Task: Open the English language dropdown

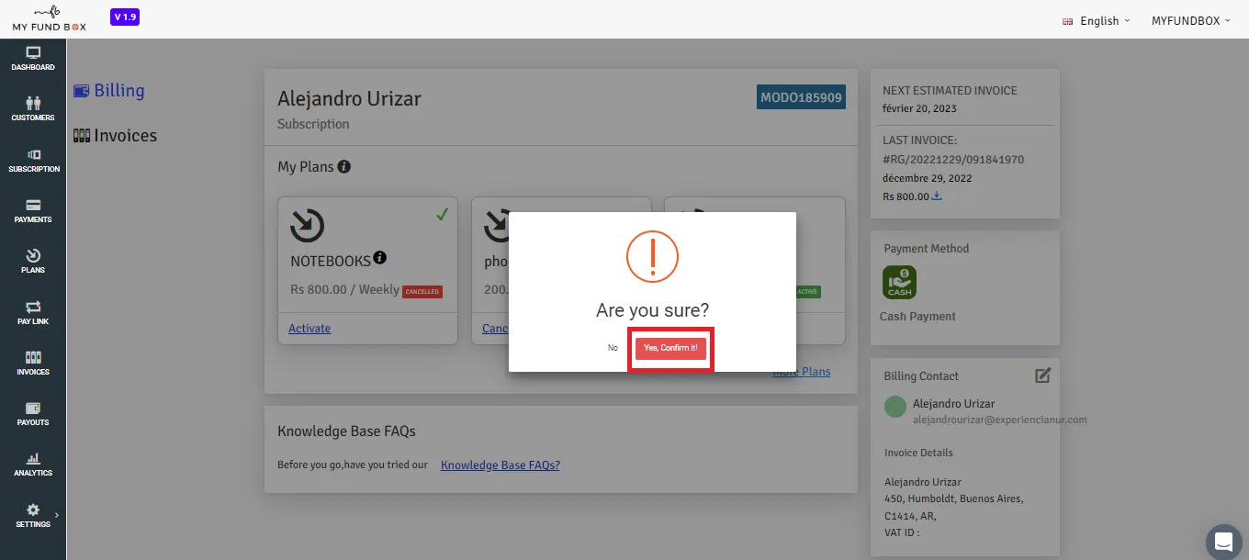Action: click(1096, 21)
